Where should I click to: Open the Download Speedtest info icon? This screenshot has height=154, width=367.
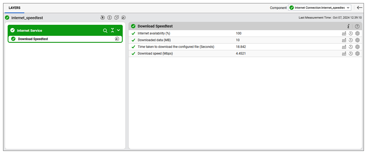point(348,26)
